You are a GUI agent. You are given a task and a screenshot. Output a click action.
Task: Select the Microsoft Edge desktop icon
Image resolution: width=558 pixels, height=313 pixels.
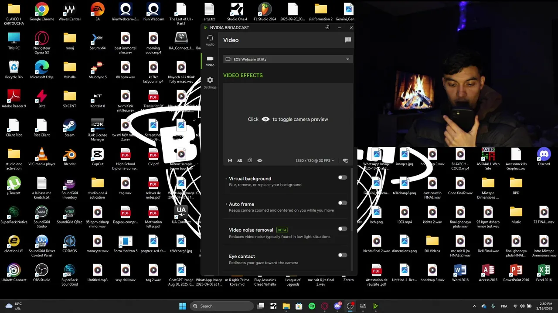[x=42, y=70]
